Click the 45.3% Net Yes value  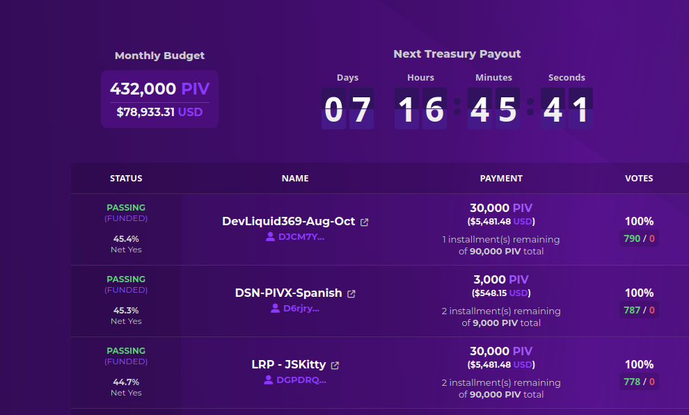pos(126,310)
